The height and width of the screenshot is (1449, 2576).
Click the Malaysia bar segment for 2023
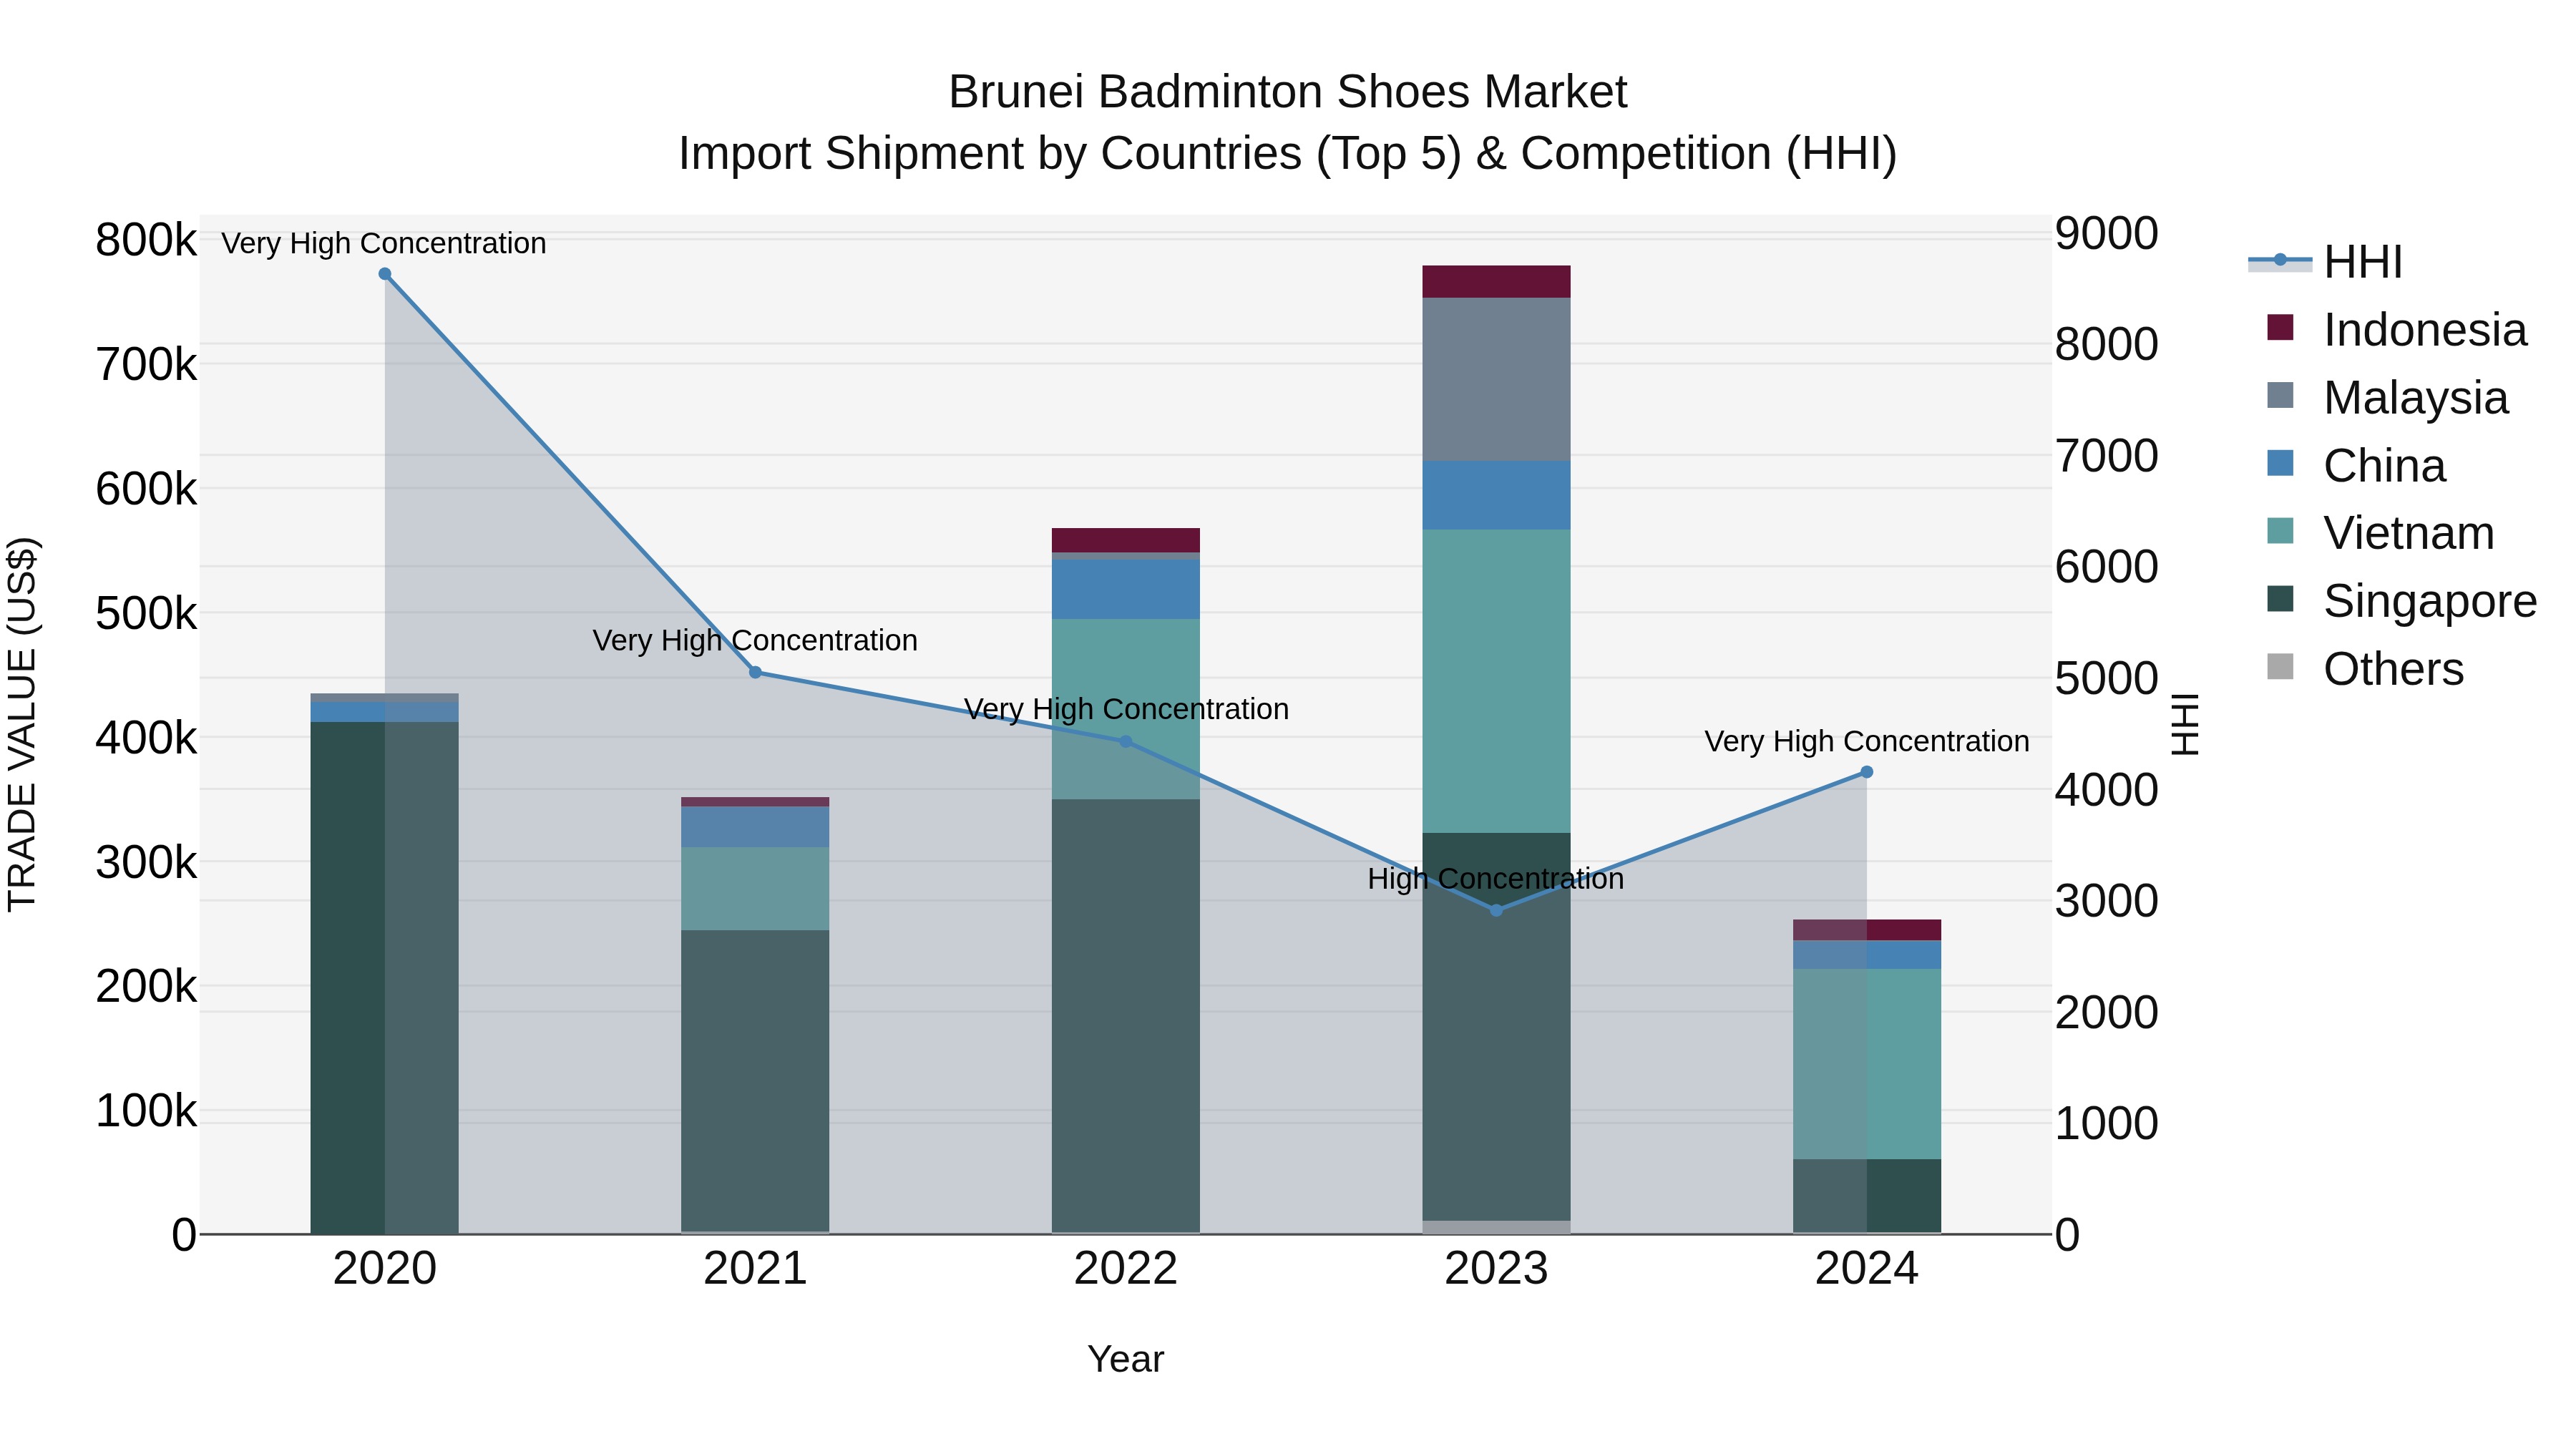point(1496,380)
